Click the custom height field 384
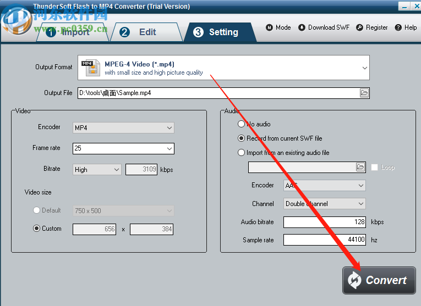Image resolution: width=421 pixels, height=306 pixels. click(x=152, y=230)
